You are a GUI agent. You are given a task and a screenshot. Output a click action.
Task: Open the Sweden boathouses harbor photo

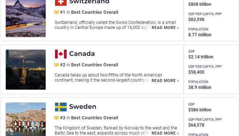pos(26,119)
